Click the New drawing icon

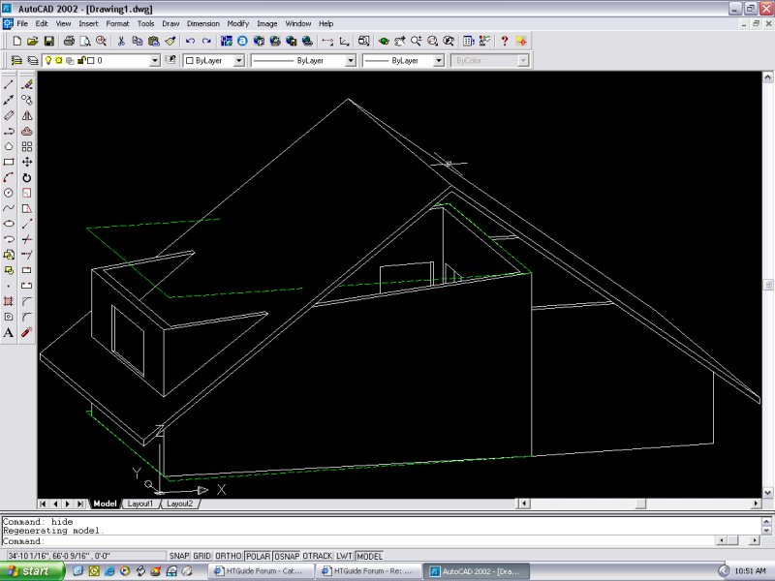(x=16, y=41)
